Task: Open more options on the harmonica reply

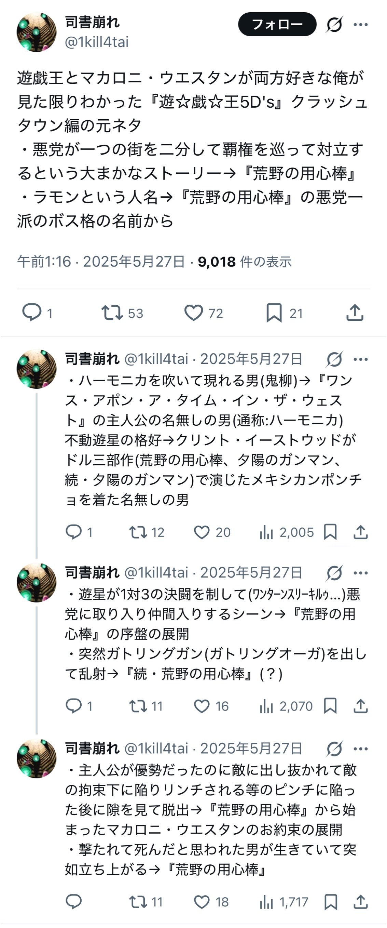Action: pos(360,359)
